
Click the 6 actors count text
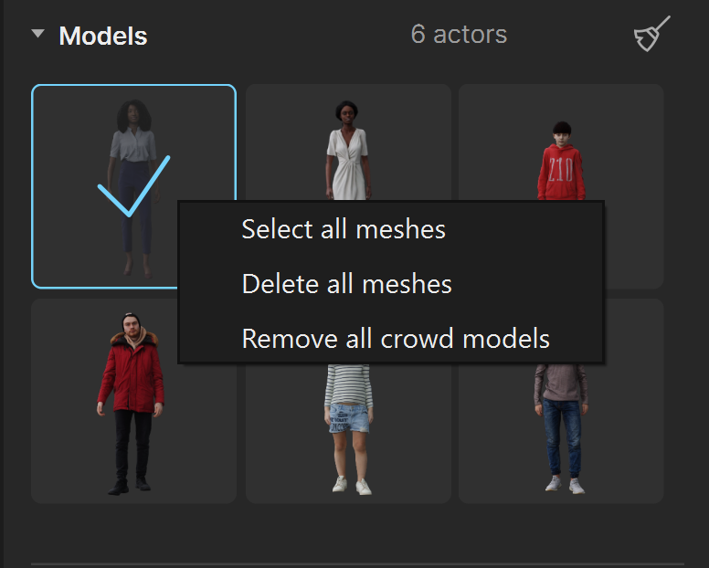(x=459, y=35)
